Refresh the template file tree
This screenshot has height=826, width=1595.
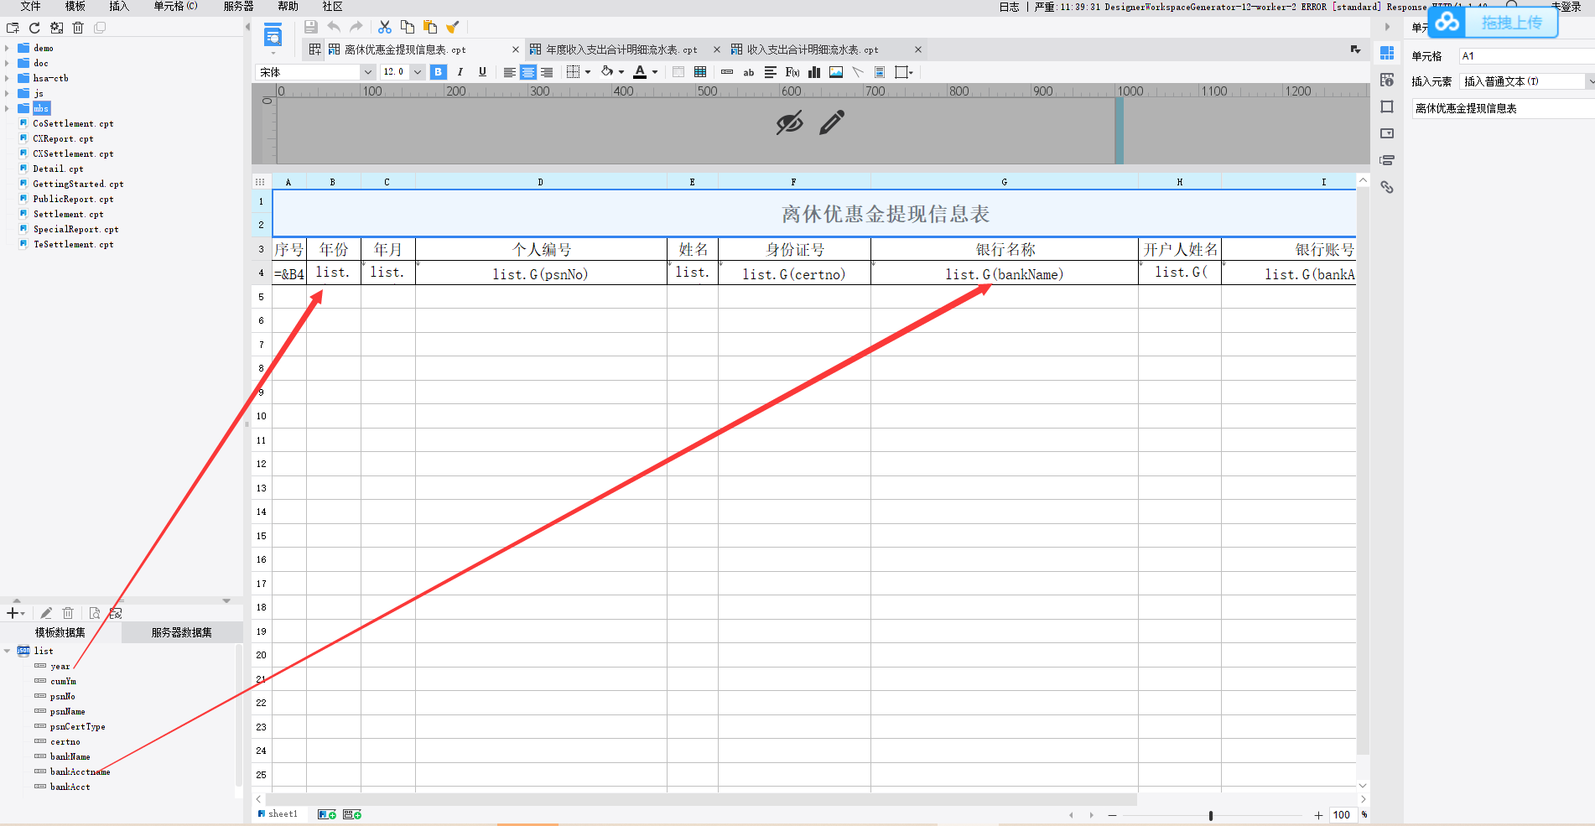34,28
